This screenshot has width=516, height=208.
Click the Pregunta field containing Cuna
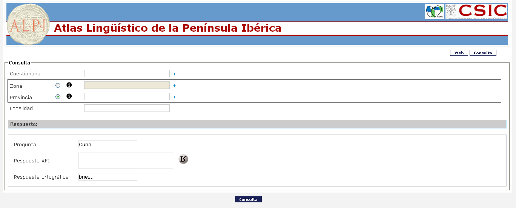tap(107, 144)
